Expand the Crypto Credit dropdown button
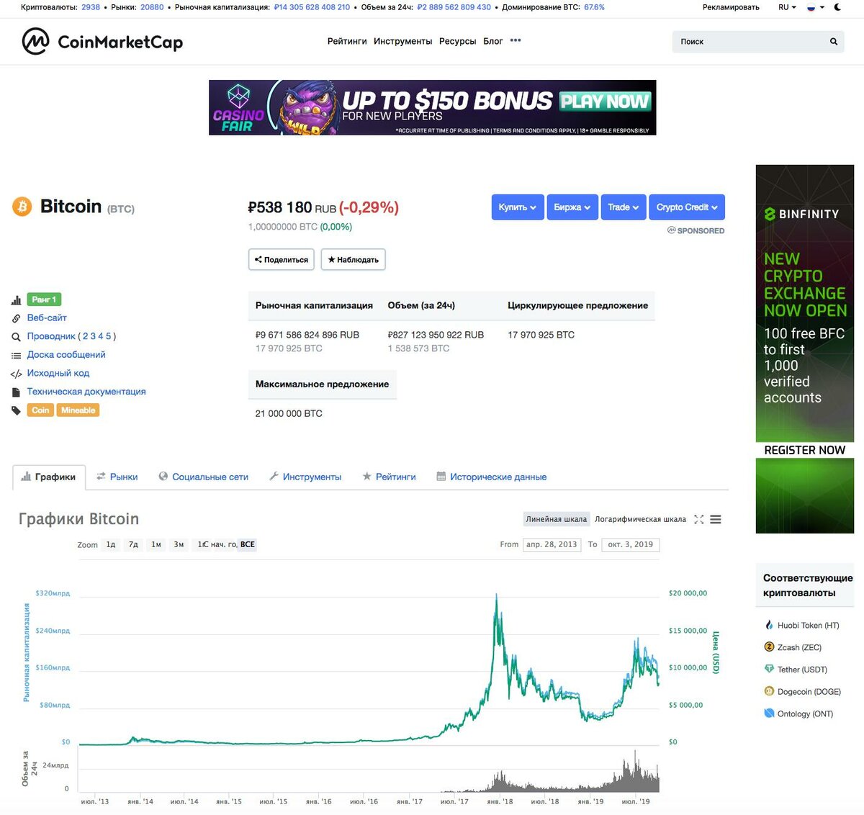This screenshot has height=815, width=864. [687, 207]
